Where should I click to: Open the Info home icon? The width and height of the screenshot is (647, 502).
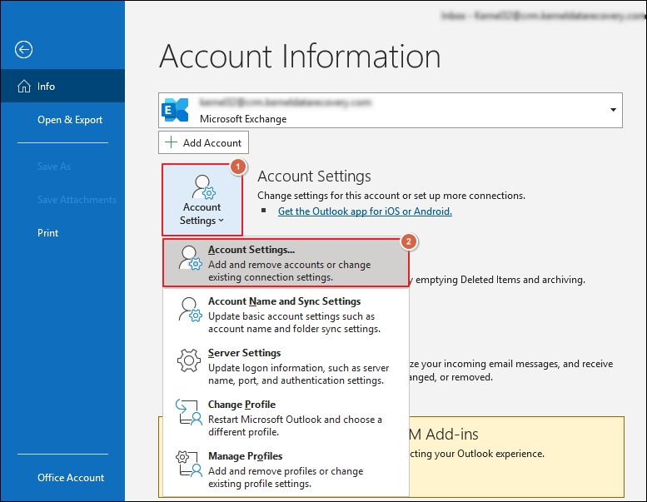point(24,86)
